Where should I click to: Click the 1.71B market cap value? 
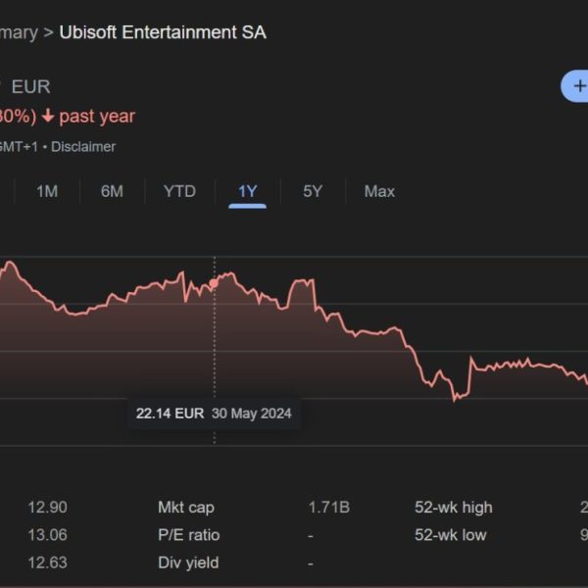[329, 508]
